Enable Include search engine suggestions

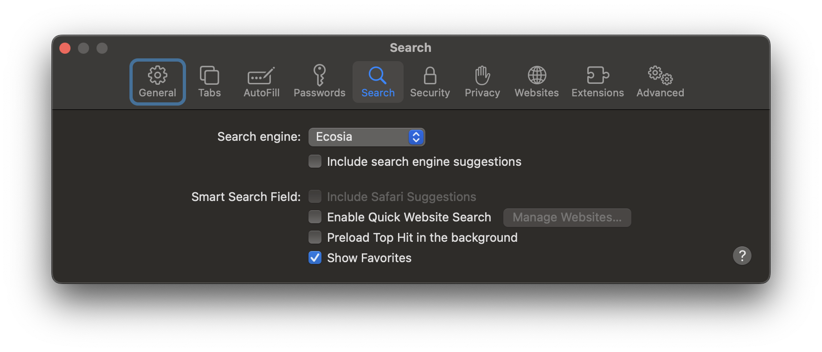coord(315,161)
